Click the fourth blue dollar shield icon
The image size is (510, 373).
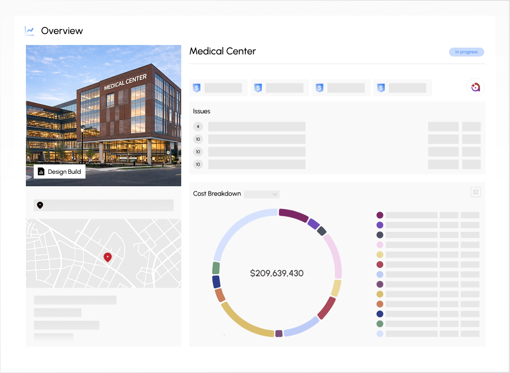click(x=381, y=88)
